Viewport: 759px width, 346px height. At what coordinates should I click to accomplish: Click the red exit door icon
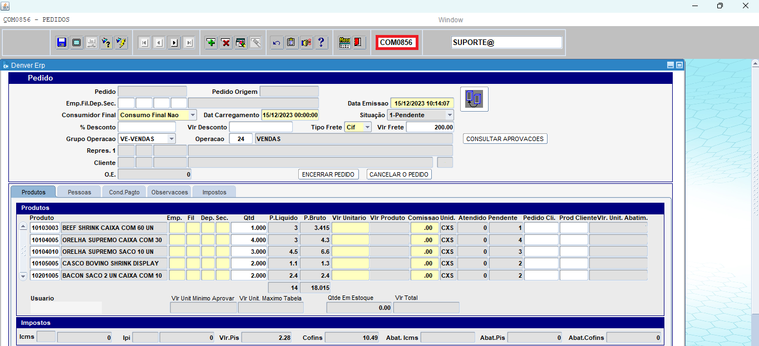[359, 43]
